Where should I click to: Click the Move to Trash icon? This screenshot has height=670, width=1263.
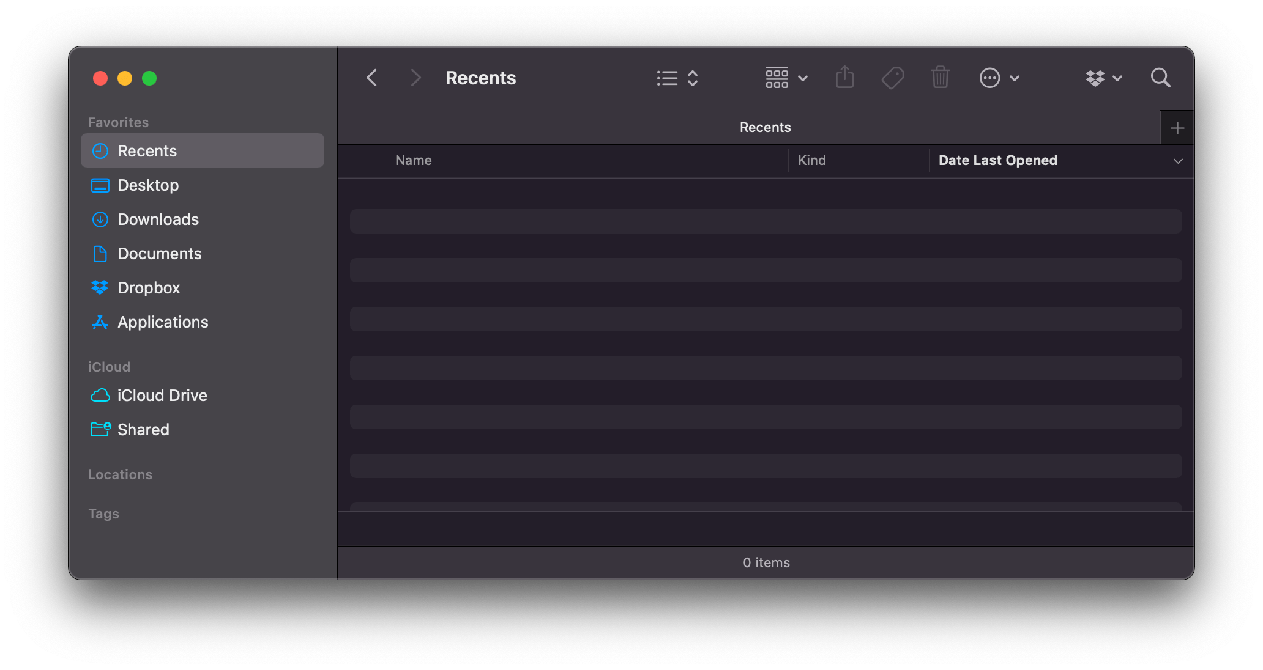click(941, 78)
